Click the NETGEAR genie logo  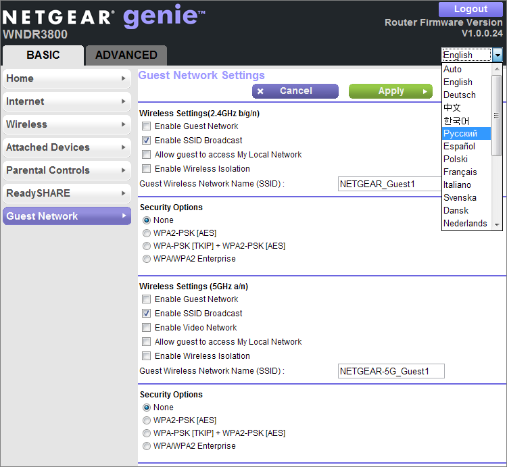coord(103,17)
